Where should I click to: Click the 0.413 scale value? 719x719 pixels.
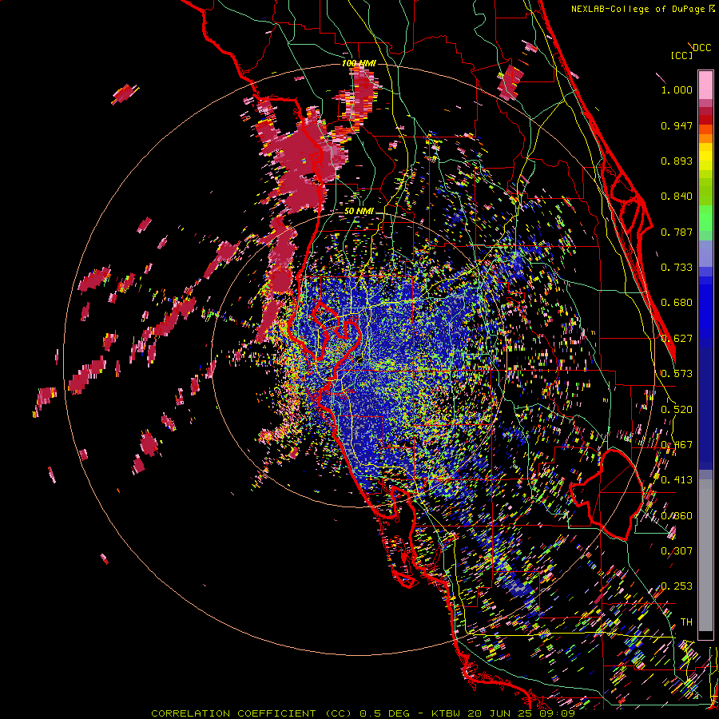tap(677, 480)
